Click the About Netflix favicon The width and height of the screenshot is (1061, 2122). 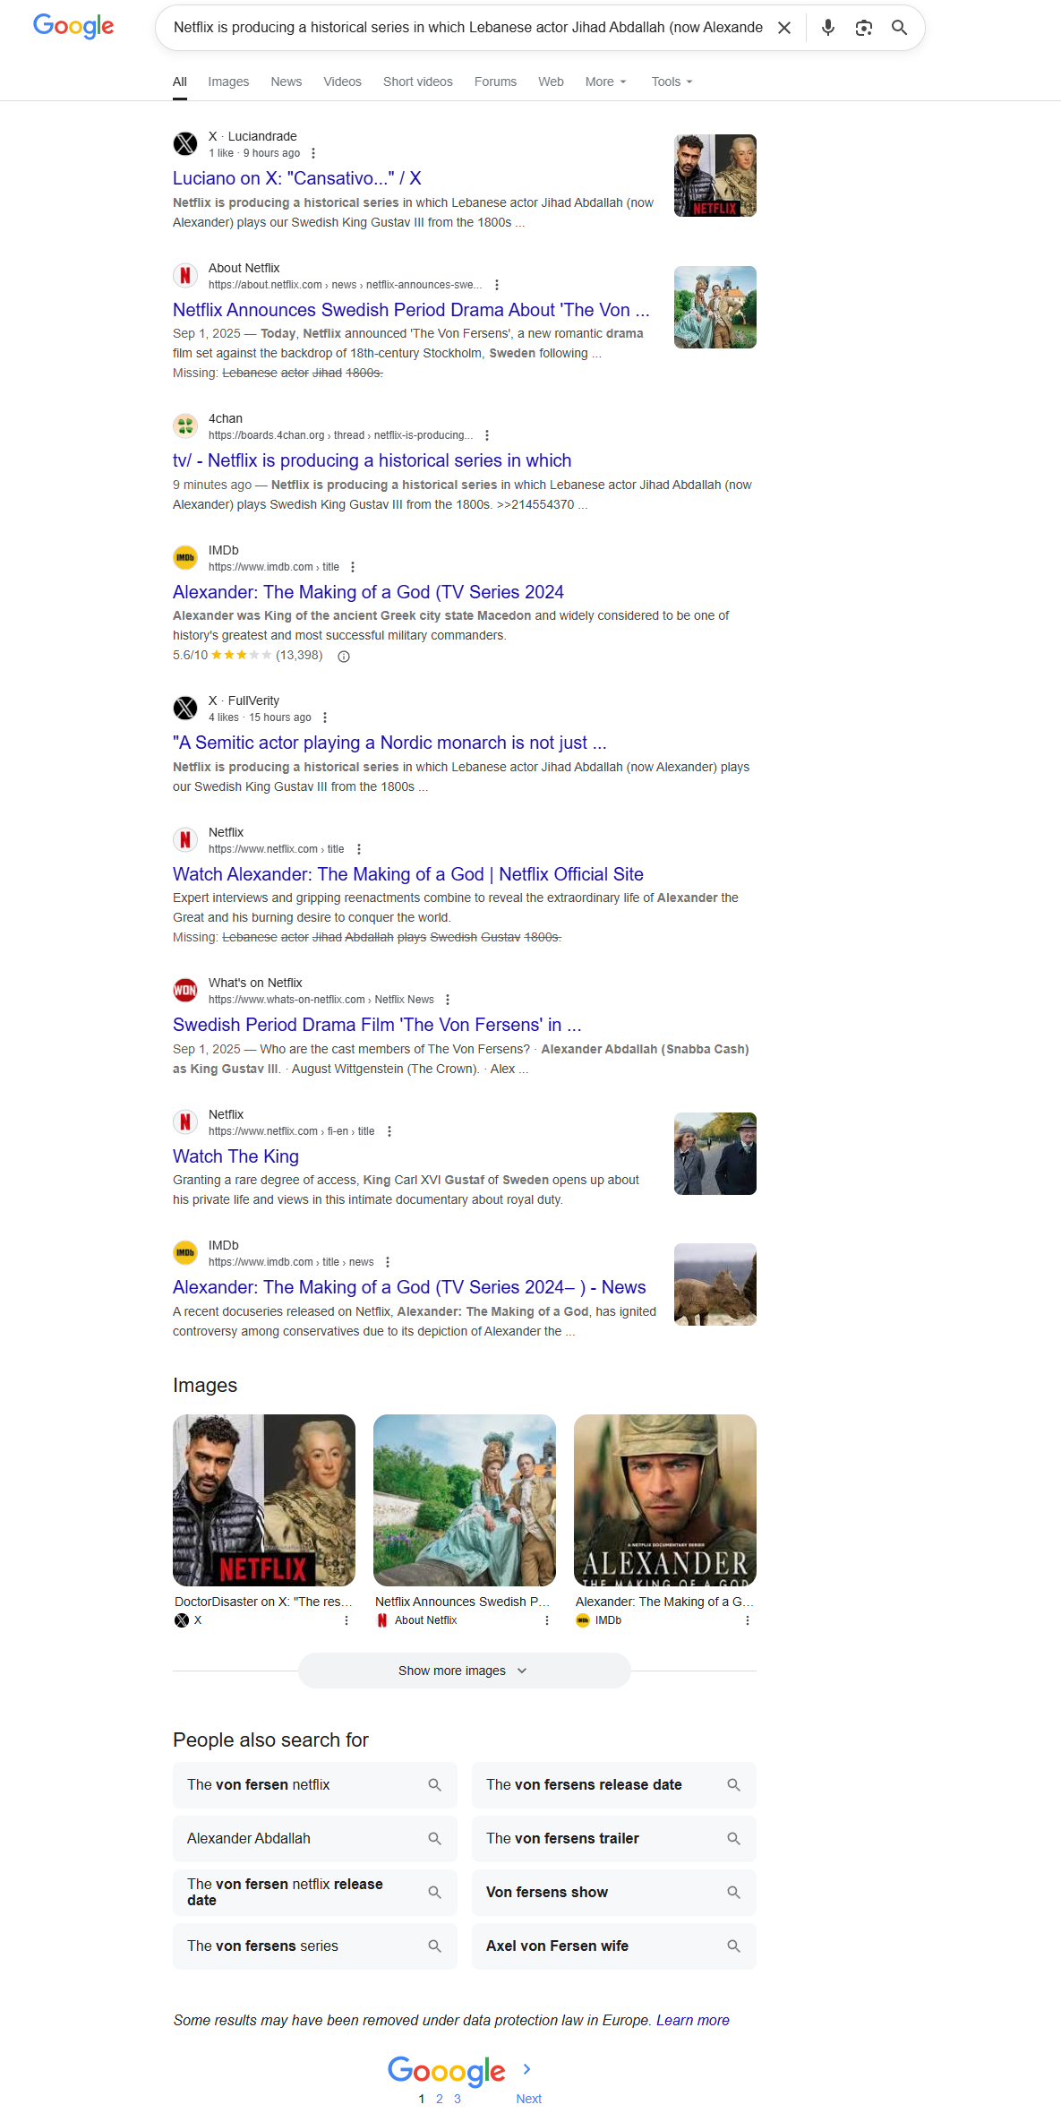pos(185,275)
